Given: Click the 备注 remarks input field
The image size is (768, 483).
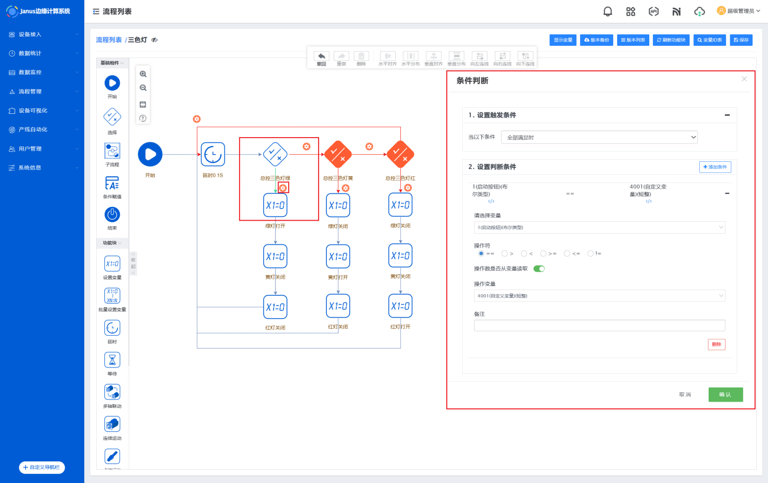Looking at the screenshot, I should pyautogui.click(x=599, y=325).
